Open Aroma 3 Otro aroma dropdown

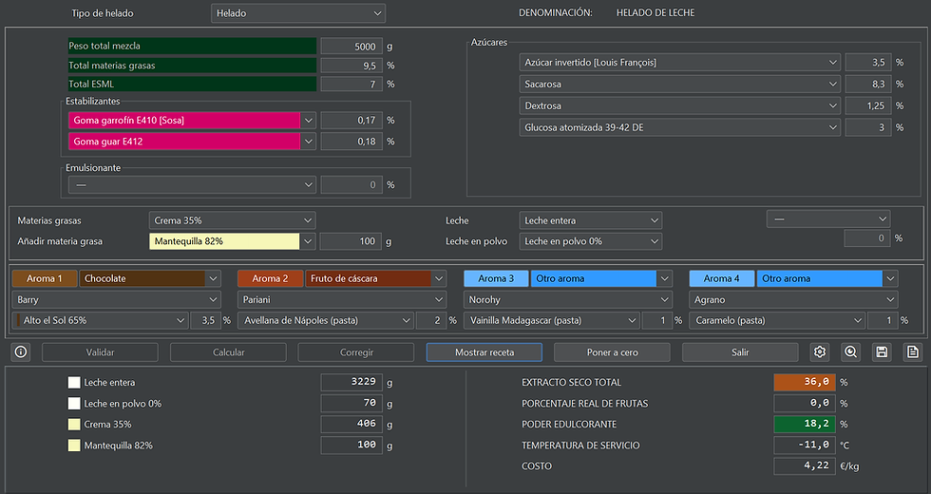pyautogui.click(x=601, y=278)
